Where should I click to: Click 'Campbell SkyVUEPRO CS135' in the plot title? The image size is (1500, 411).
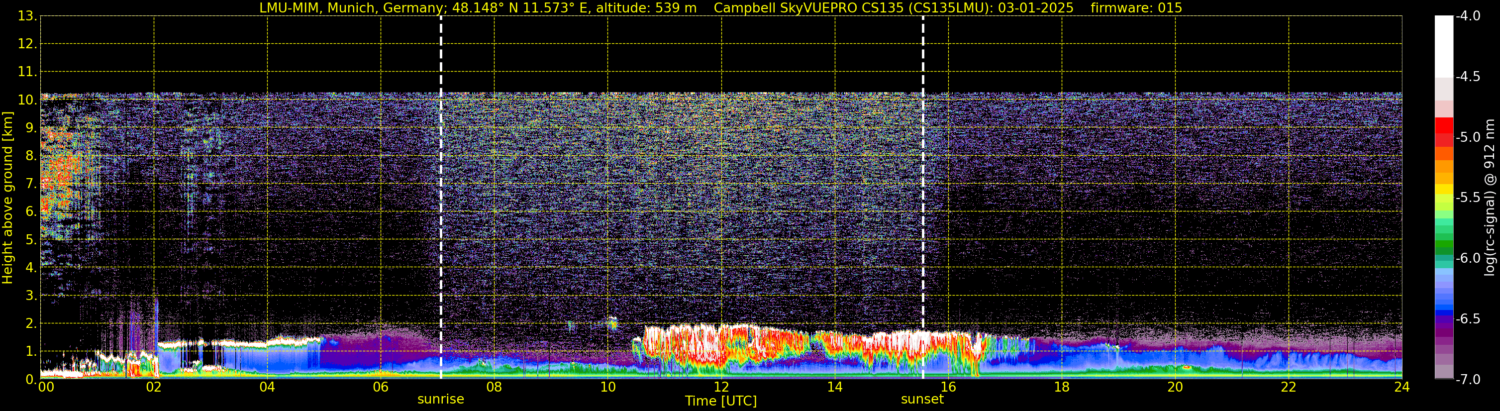click(x=809, y=7)
